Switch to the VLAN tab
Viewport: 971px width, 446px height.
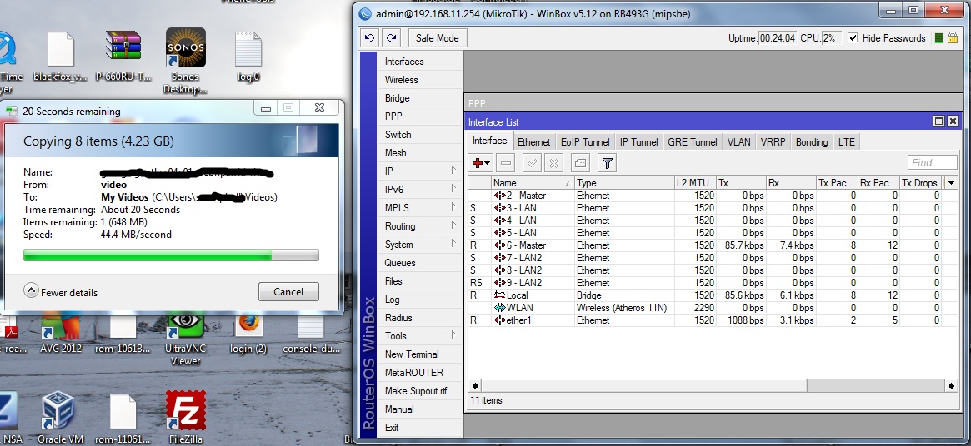(738, 141)
